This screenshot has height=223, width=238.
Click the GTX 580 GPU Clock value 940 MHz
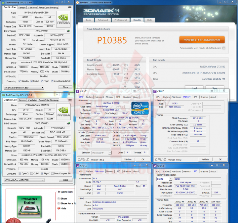tap(23, 67)
